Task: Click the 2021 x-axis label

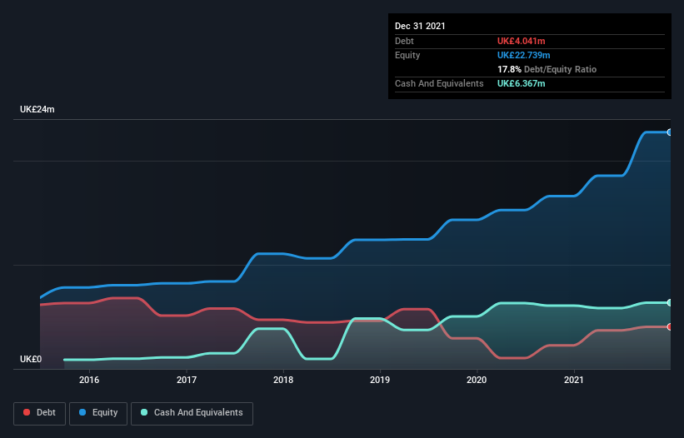Action: pos(574,380)
